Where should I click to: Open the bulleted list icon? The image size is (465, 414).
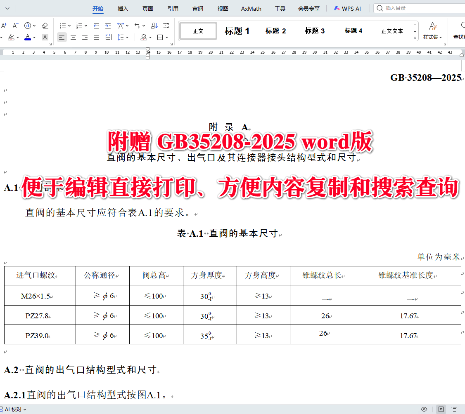coord(63,26)
